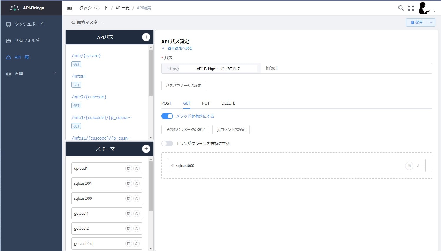Enable the トランザクションを有効にする toggle
The image size is (441, 251).
[167, 143]
